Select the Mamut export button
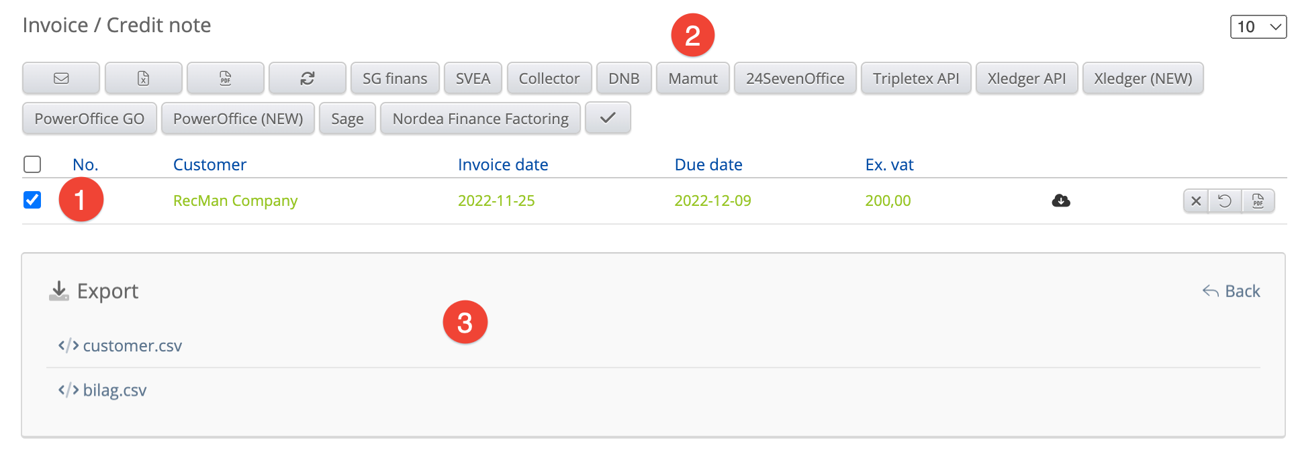 click(x=693, y=78)
